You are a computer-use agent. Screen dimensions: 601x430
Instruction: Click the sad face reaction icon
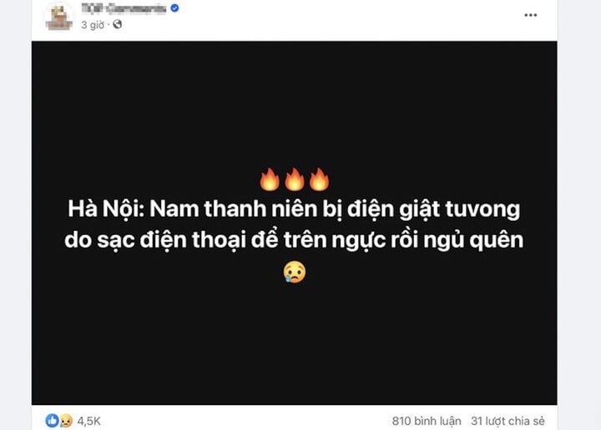point(66,421)
